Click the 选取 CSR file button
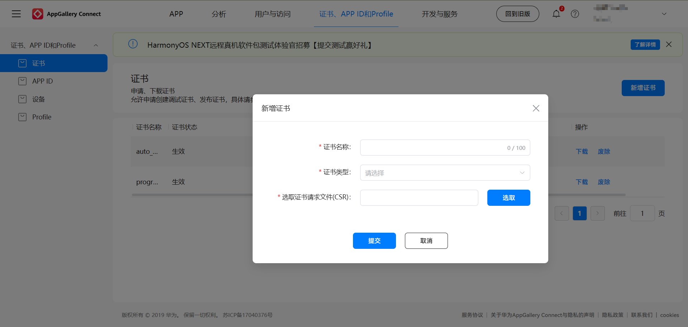Image resolution: width=688 pixels, height=327 pixels. point(508,198)
